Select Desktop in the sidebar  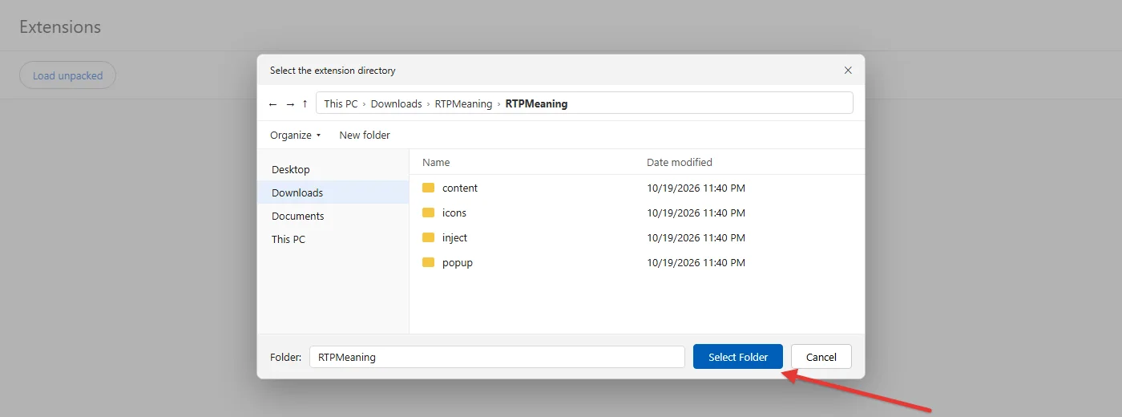333,169
